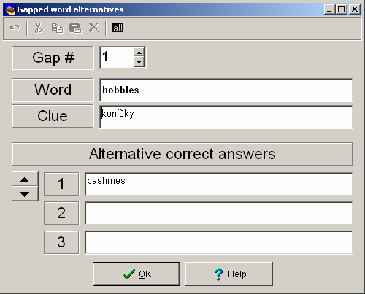Click the Paste clipboard icon
365x294 pixels.
75,28
